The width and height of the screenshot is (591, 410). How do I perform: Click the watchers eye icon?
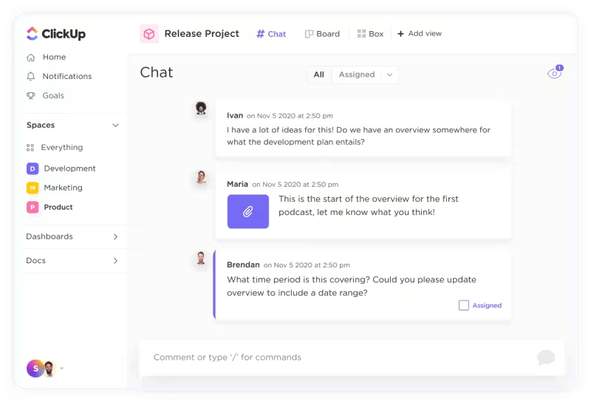[555, 72]
